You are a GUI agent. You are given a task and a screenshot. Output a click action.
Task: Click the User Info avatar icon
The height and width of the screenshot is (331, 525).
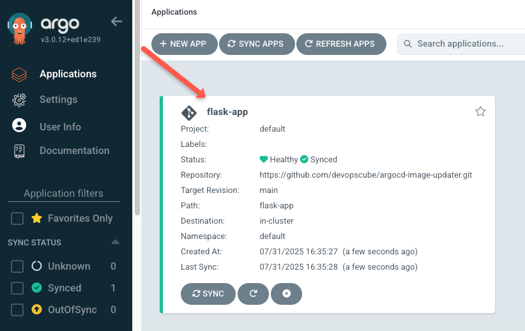[x=19, y=125]
